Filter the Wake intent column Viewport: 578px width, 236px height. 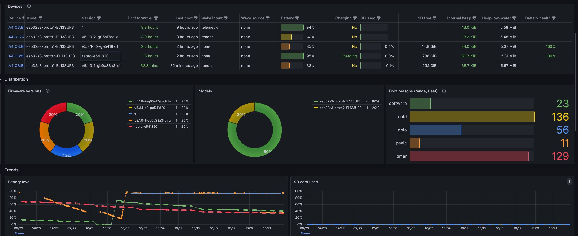pos(226,18)
